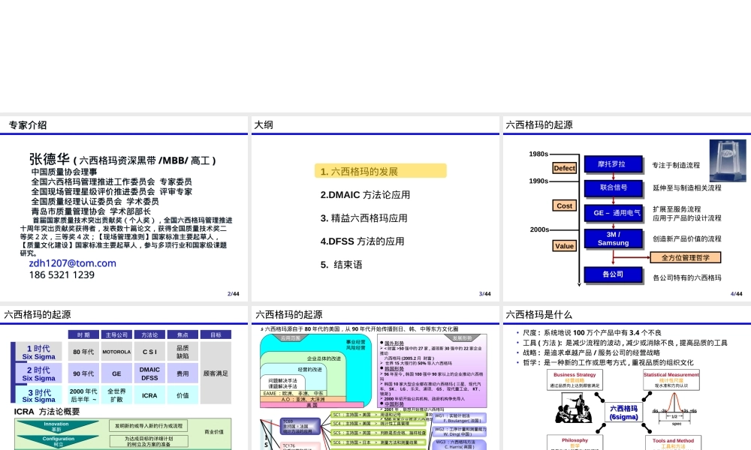Click the 3 时代 Six Sigma cell
751x450 pixels.
coord(38,395)
